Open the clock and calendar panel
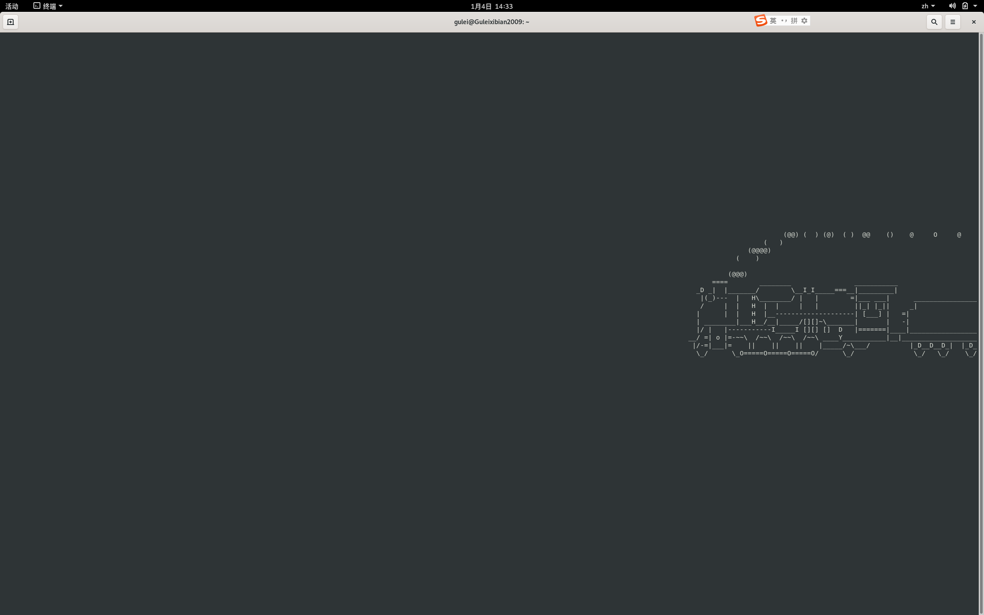 492,6
